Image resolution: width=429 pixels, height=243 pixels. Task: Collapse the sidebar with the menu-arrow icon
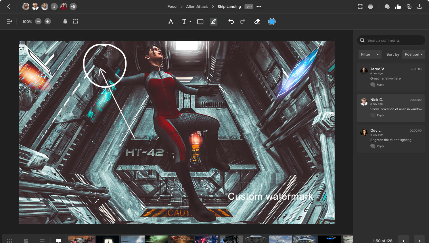tap(9, 21)
